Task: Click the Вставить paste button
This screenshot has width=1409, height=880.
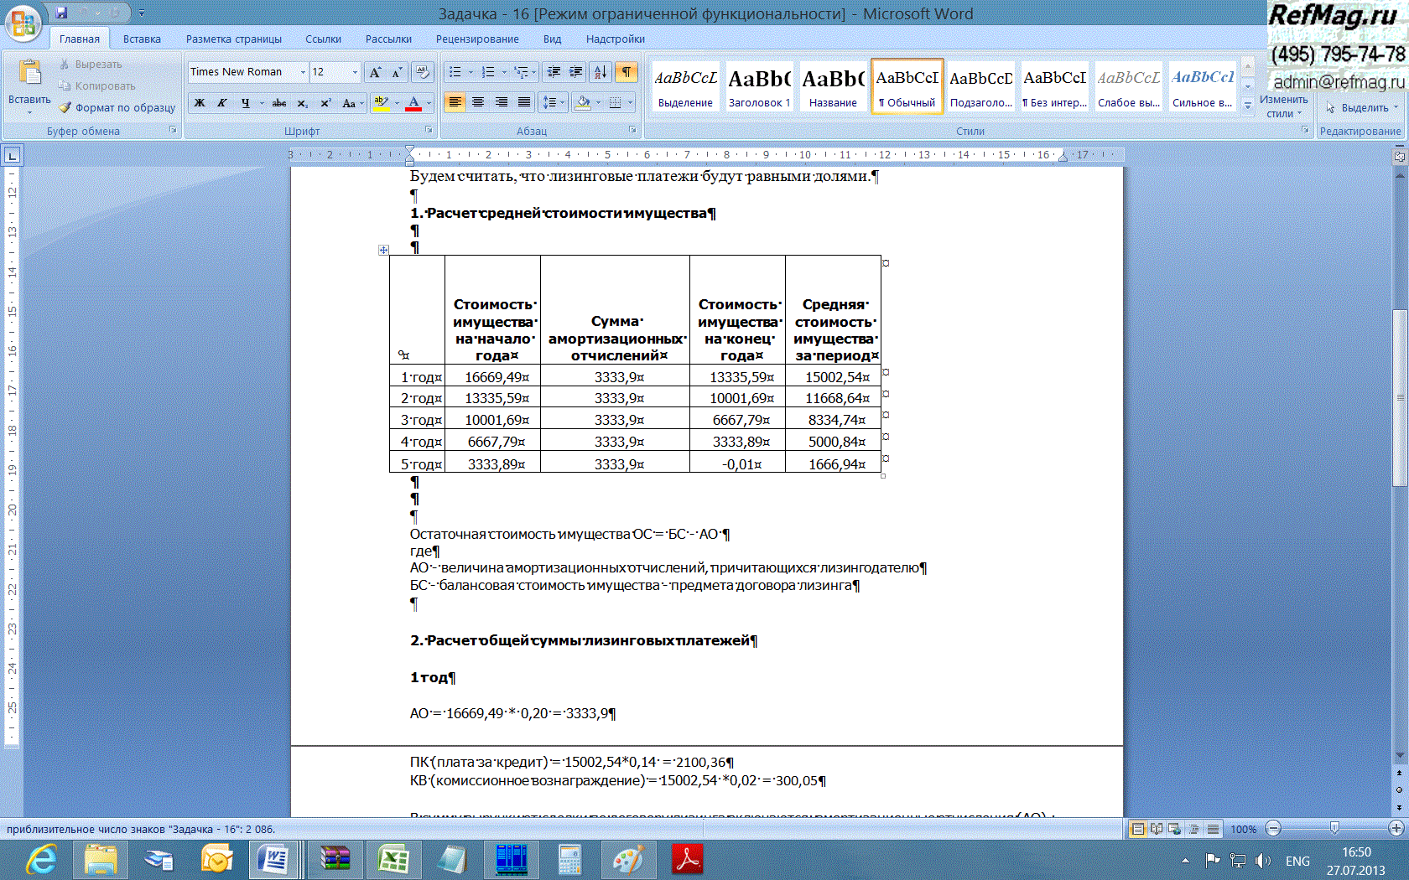Action: click(x=29, y=84)
